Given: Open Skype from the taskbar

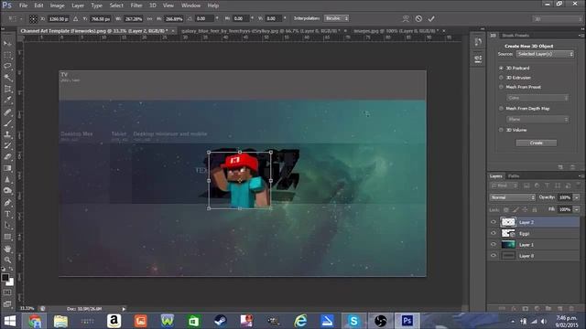Looking at the screenshot, I should click(353, 321).
